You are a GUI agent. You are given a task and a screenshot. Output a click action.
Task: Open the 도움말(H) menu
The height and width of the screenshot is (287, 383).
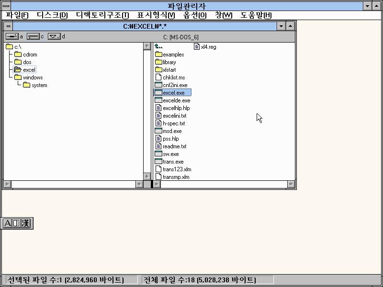tap(256, 15)
